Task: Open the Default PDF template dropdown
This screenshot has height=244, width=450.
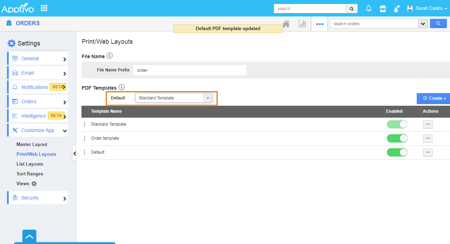Action: 174,98
